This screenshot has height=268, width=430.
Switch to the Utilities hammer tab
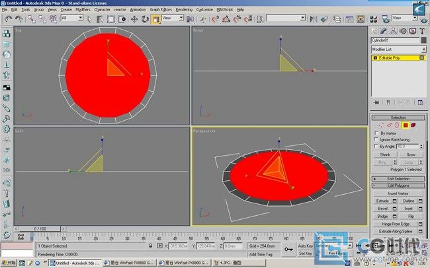coord(422,31)
